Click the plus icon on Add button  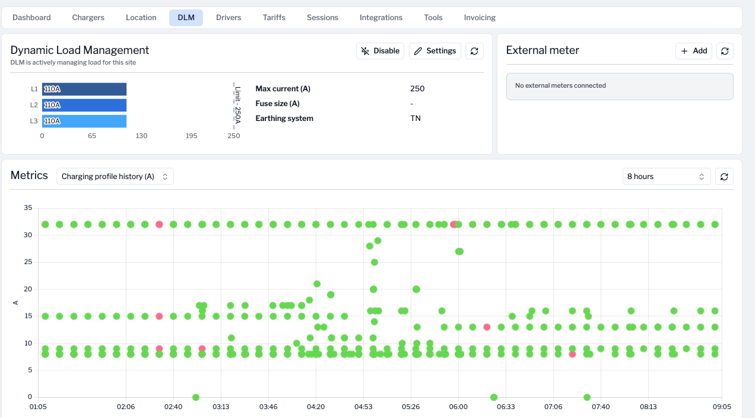pyautogui.click(x=684, y=50)
